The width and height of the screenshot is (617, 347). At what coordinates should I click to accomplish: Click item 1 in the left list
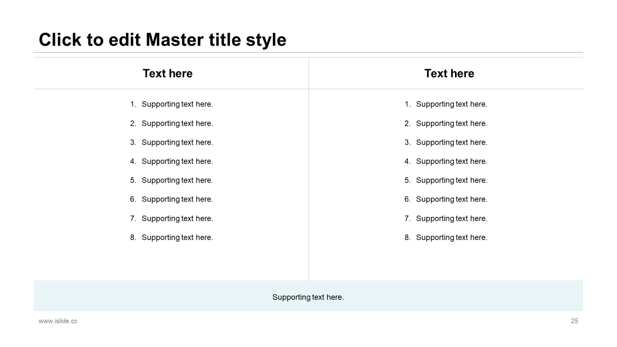pos(177,104)
